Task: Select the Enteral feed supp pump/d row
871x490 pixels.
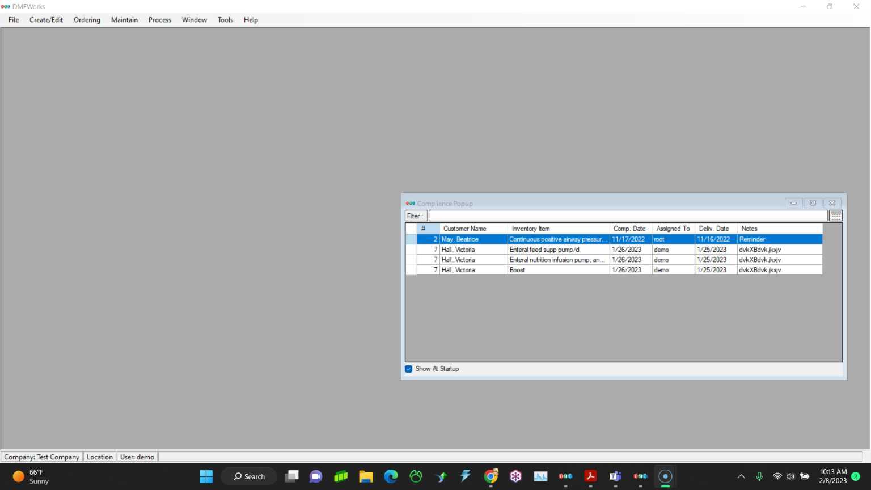Action: point(558,250)
